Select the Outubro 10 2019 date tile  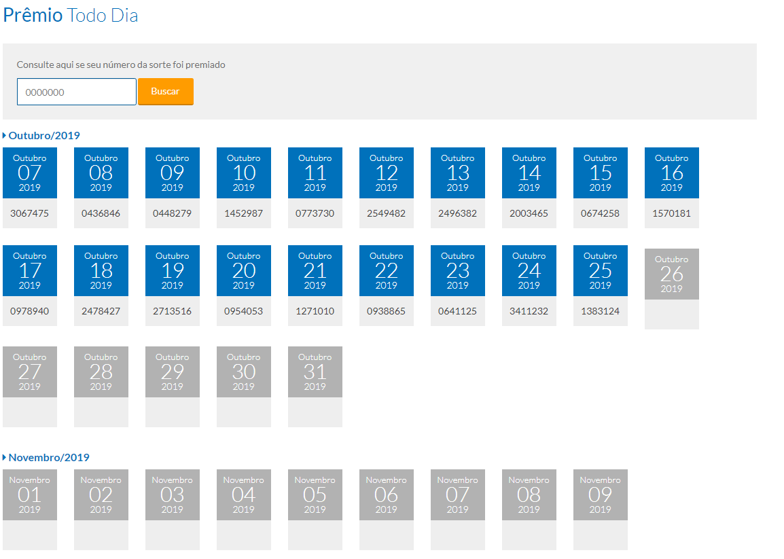[x=244, y=173]
